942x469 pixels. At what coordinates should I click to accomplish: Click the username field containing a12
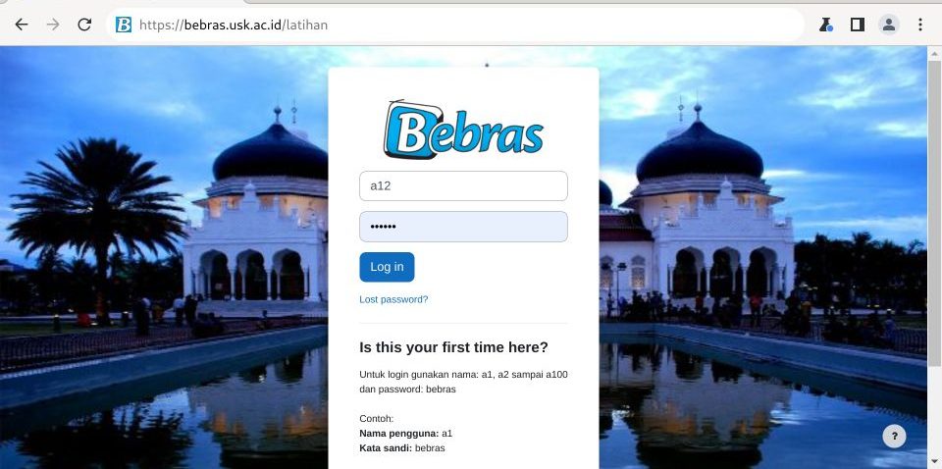[x=463, y=186]
